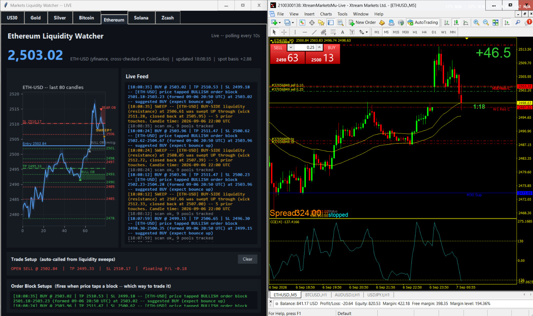The height and width of the screenshot is (316, 533).
Task: Open the Charts menu
Action: pyautogui.click(x=326, y=14)
